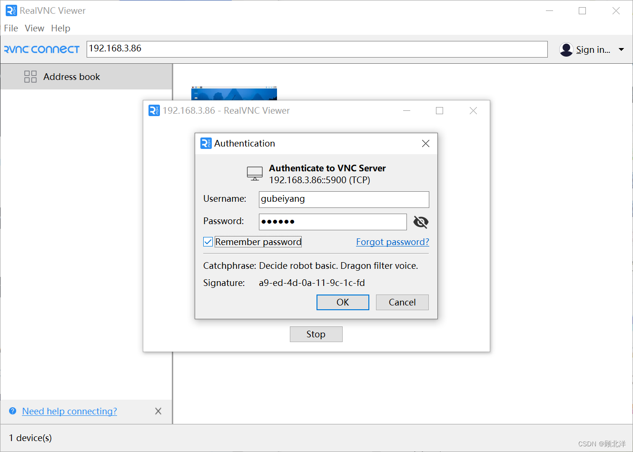Click the monitor icon beside Authenticate to VNC Server
Screen dimensions: 633x452
pos(255,174)
